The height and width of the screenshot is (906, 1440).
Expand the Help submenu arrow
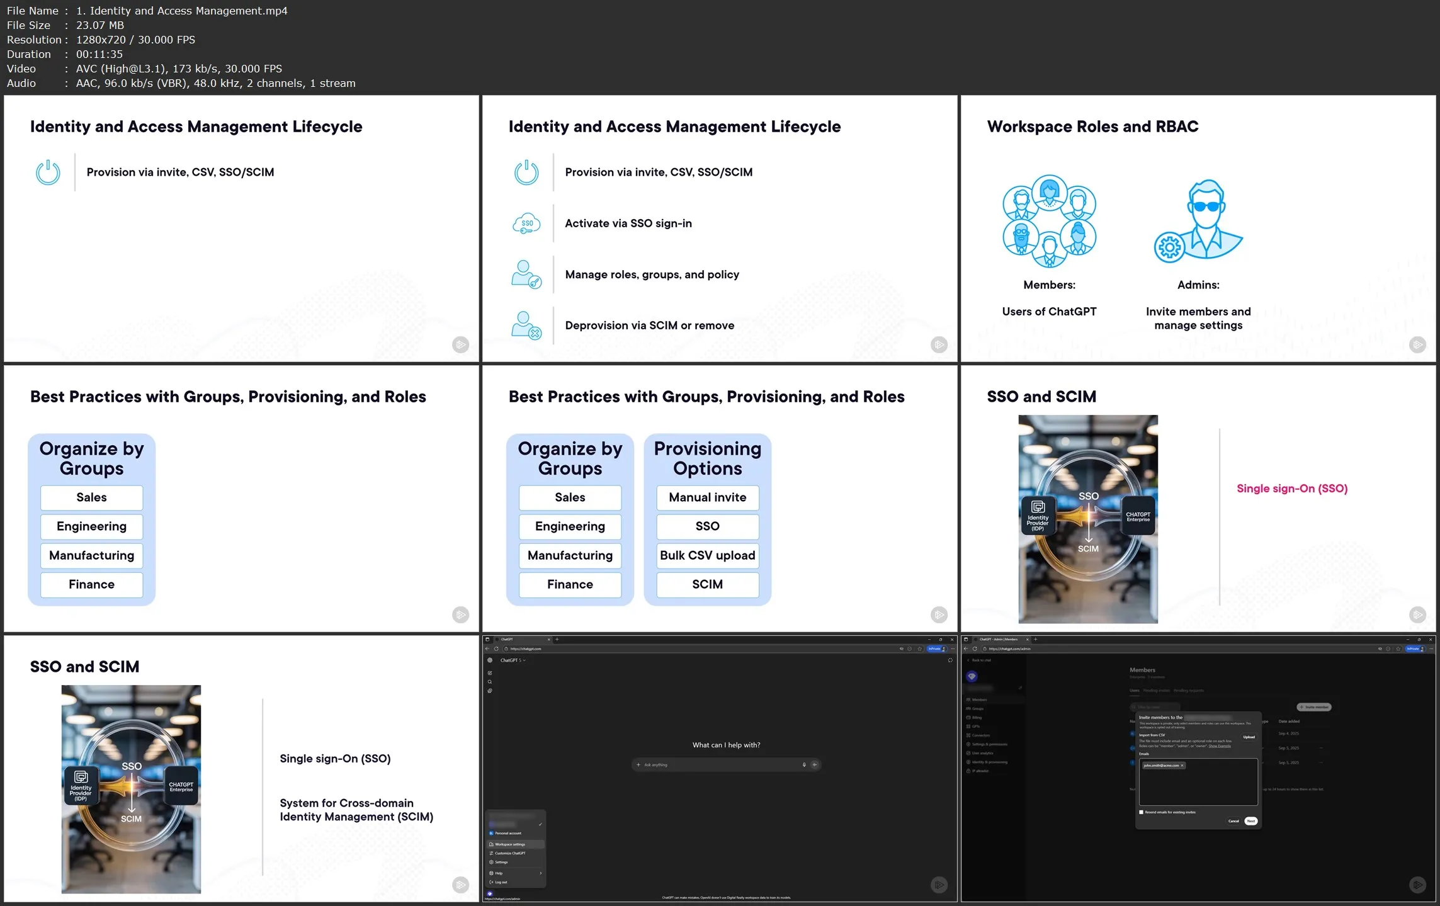tap(540, 873)
